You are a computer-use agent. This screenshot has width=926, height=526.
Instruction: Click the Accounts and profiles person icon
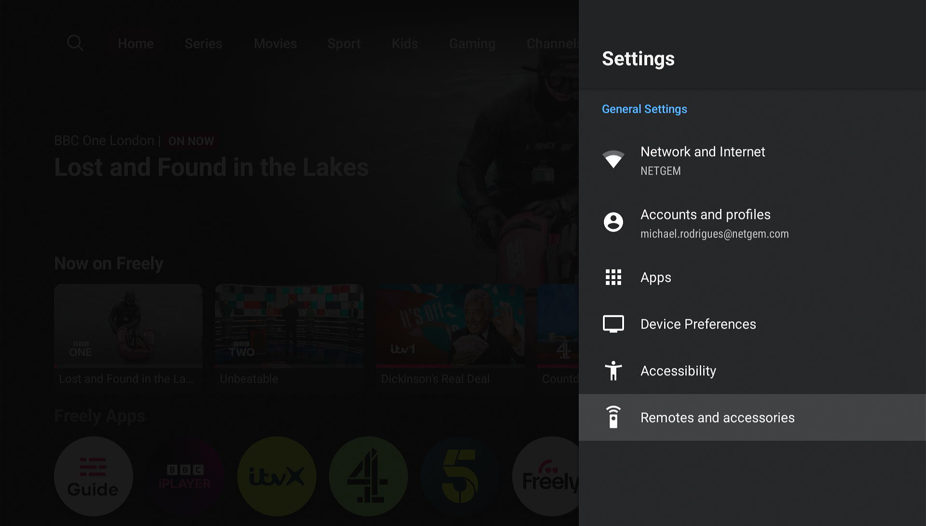coord(613,222)
